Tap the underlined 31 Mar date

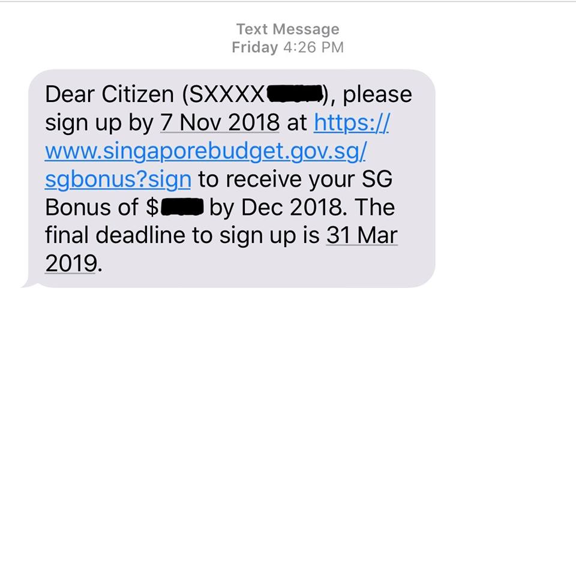tap(362, 235)
